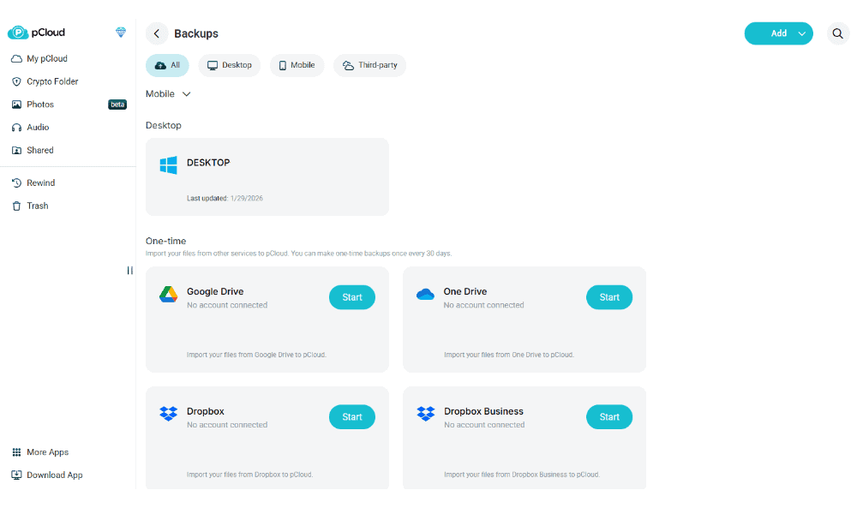Viewport: 857px width, 514px height.
Task: Open the Add button dropdown arrow
Action: (802, 33)
